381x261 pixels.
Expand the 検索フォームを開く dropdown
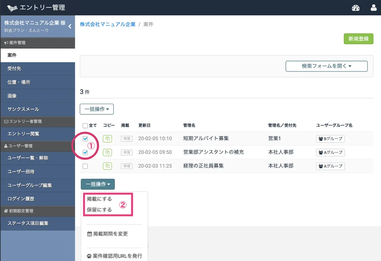(326, 66)
